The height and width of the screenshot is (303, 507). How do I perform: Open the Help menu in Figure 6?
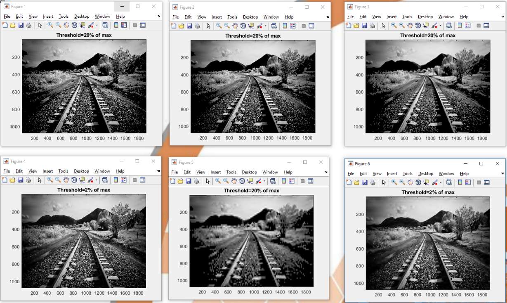point(464,173)
